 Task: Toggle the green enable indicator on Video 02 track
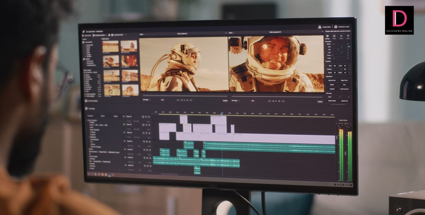pos(124,124)
